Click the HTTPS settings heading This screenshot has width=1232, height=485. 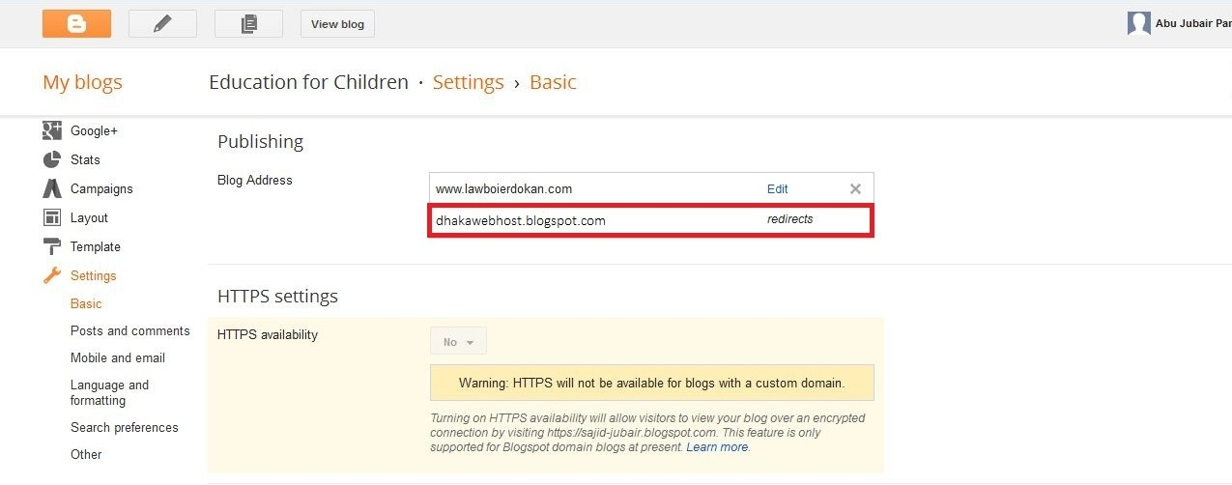click(x=278, y=296)
